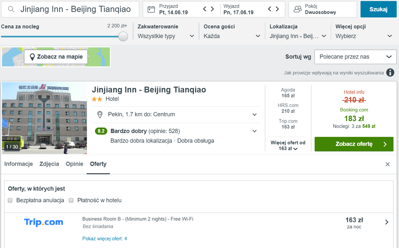Image resolution: width=399 pixels, height=248 pixels.
Task: Open the Lokalizacja dropdown
Action: tap(298, 36)
